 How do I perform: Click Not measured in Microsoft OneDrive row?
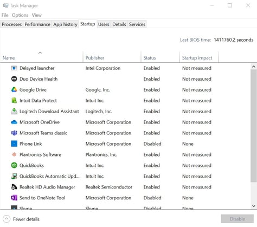(x=197, y=122)
